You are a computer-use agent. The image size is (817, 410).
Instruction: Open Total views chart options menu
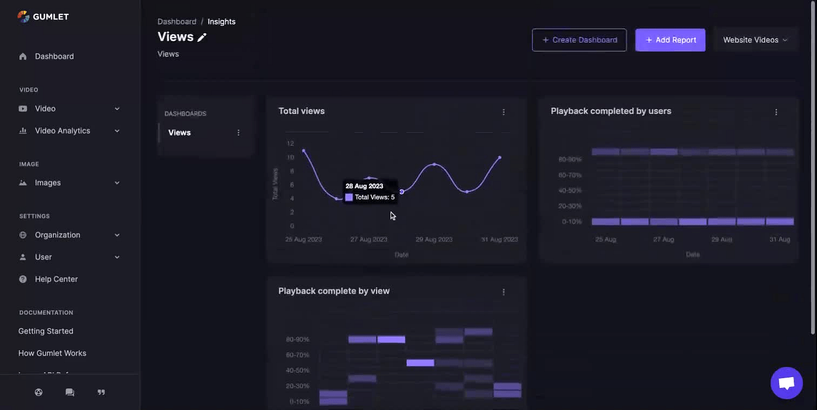tap(504, 112)
